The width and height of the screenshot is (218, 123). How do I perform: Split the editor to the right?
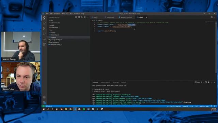(212, 17)
